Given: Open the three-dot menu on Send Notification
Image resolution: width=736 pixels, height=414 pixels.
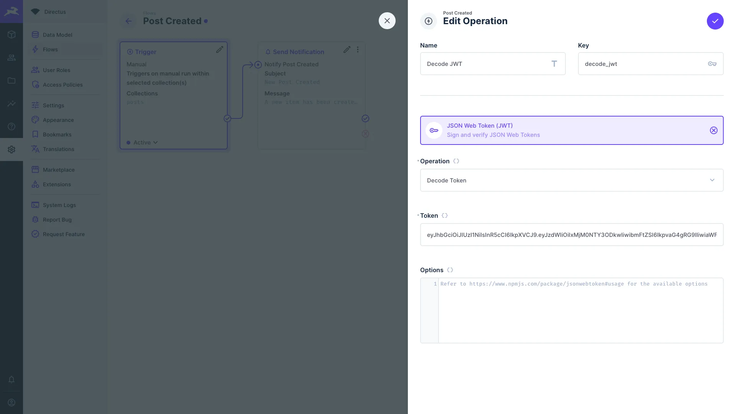Looking at the screenshot, I should tap(358, 49).
